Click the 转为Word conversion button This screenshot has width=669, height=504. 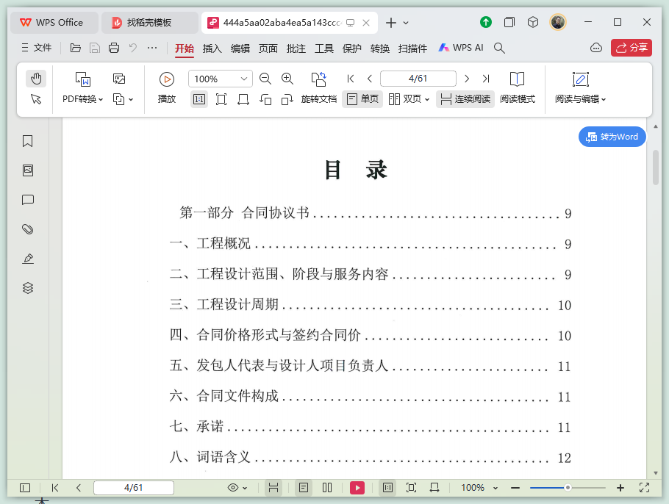612,137
